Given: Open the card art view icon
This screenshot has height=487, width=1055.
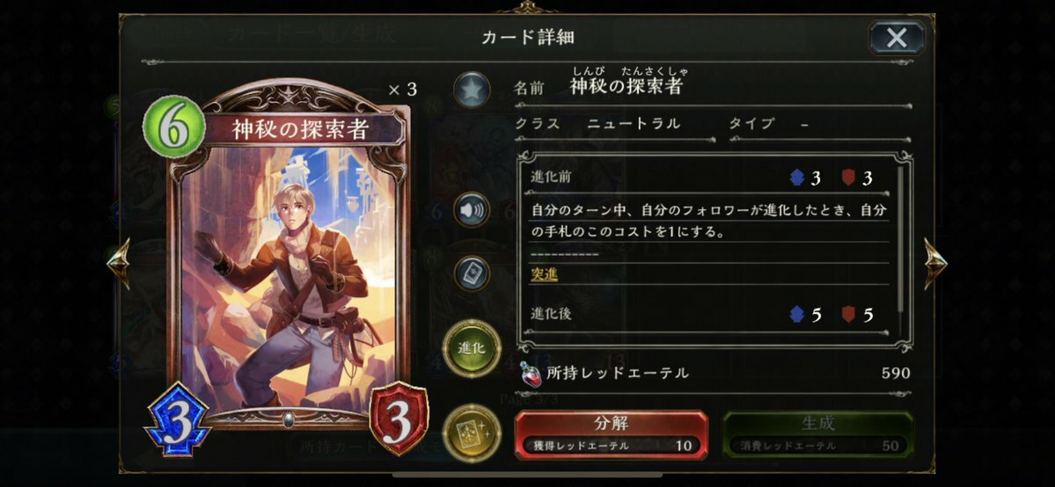Looking at the screenshot, I should pyautogui.click(x=472, y=273).
